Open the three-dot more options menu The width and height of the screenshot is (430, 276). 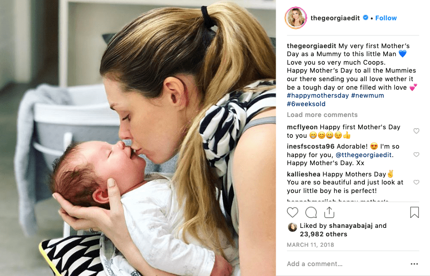(414, 264)
